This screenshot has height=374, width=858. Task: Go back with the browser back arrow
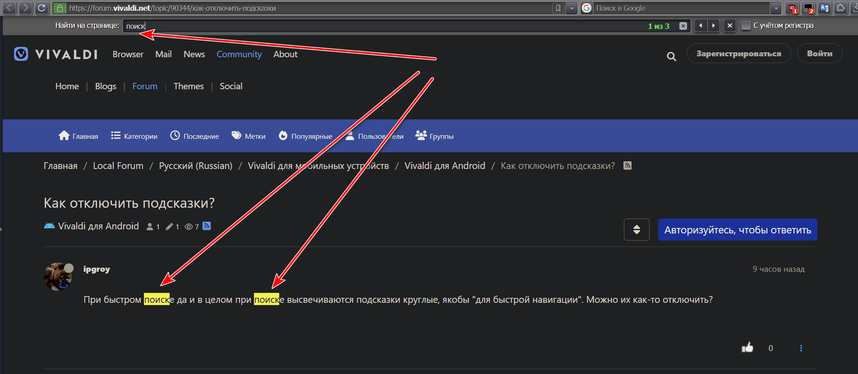pyautogui.click(x=9, y=8)
